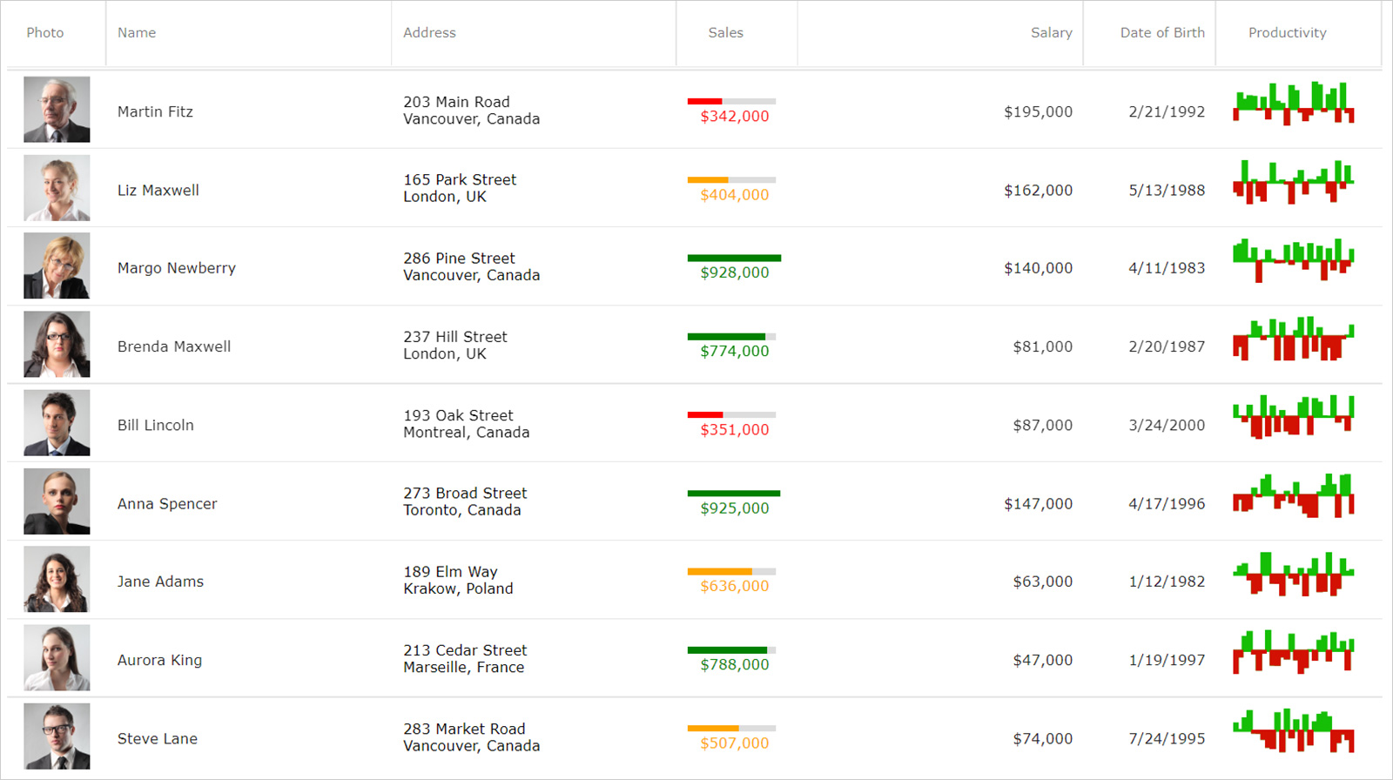Screen dimensions: 1393x780
Task: Click the Address column header
Action: coord(429,33)
